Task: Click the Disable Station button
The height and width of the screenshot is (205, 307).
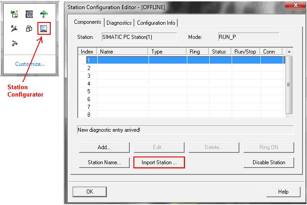Action: [269, 162]
